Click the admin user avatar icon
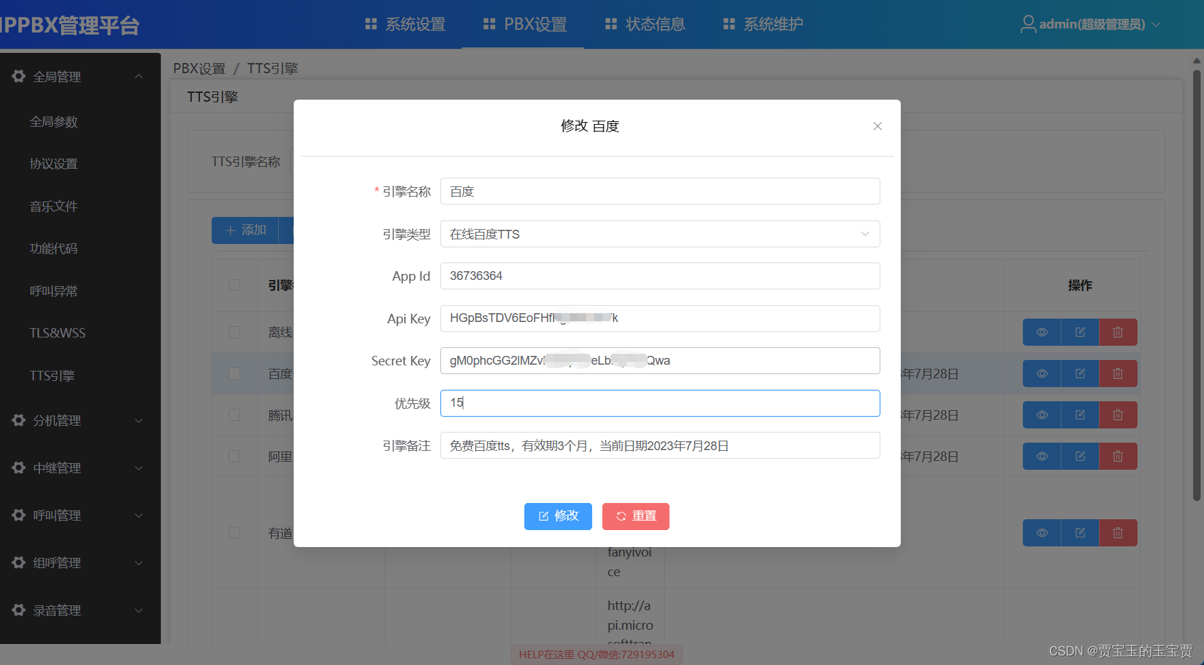 point(1028,24)
